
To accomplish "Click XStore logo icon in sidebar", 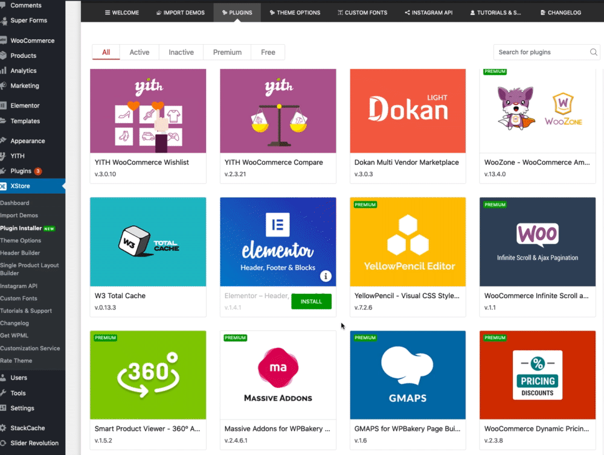I will pyautogui.click(x=3, y=186).
